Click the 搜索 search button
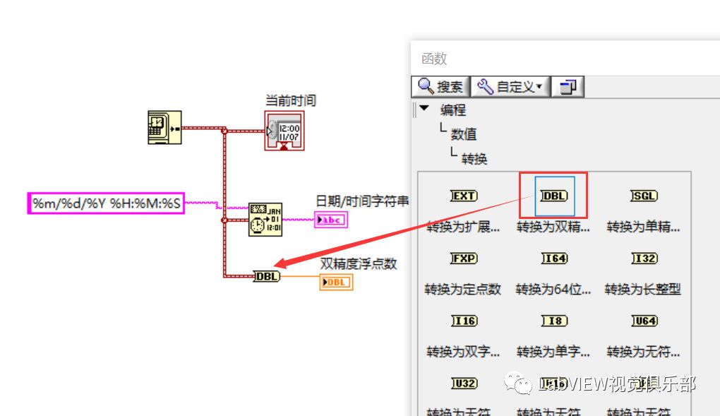 coord(441,86)
